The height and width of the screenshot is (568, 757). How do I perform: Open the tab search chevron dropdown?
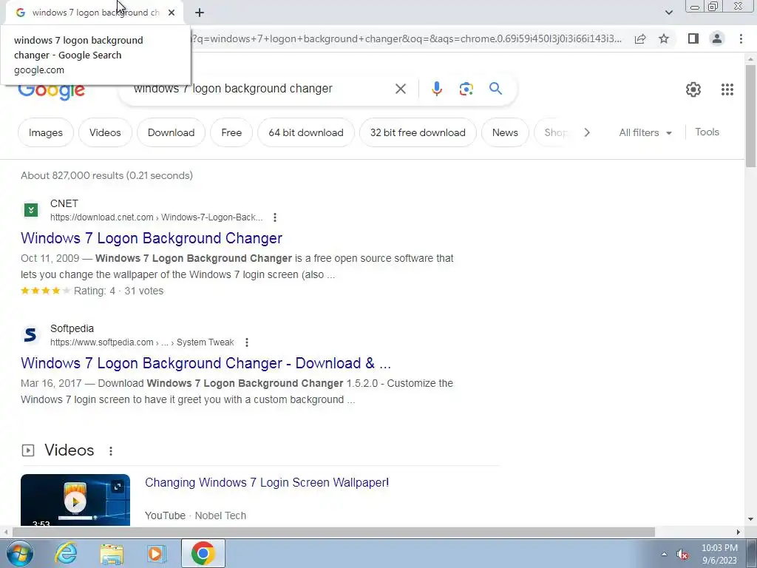(668, 13)
